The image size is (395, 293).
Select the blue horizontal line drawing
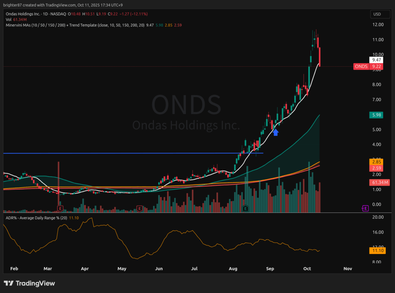(116, 153)
